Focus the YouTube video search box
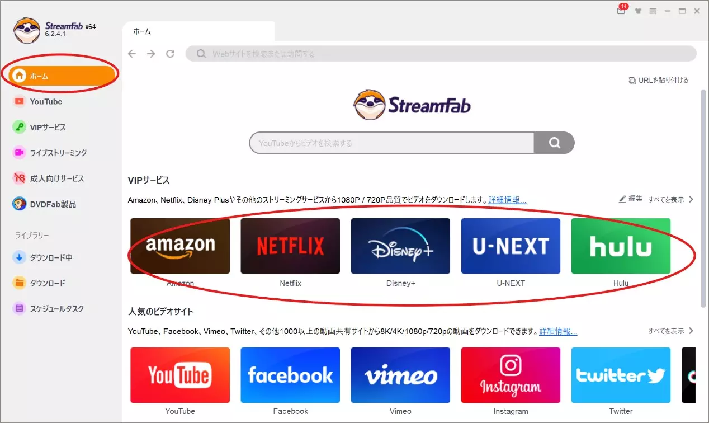Image resolution: width=709 pixels, height=423 pixels. click(391, 143)
